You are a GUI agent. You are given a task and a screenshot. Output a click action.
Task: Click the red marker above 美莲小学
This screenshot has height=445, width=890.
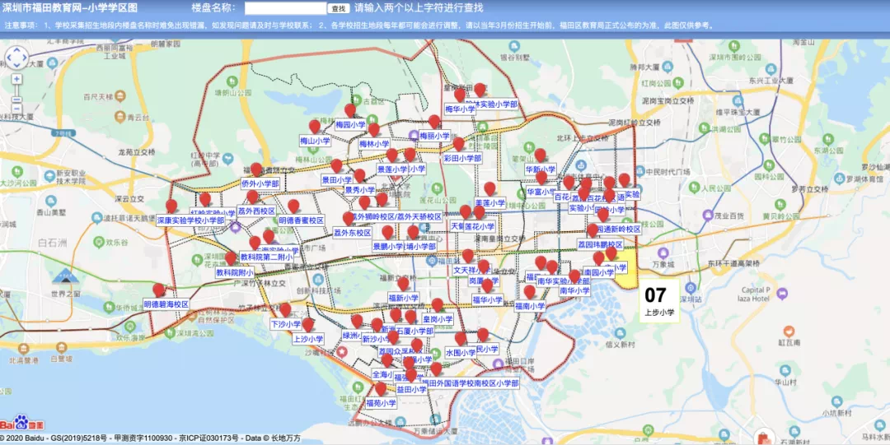point(489,189)
